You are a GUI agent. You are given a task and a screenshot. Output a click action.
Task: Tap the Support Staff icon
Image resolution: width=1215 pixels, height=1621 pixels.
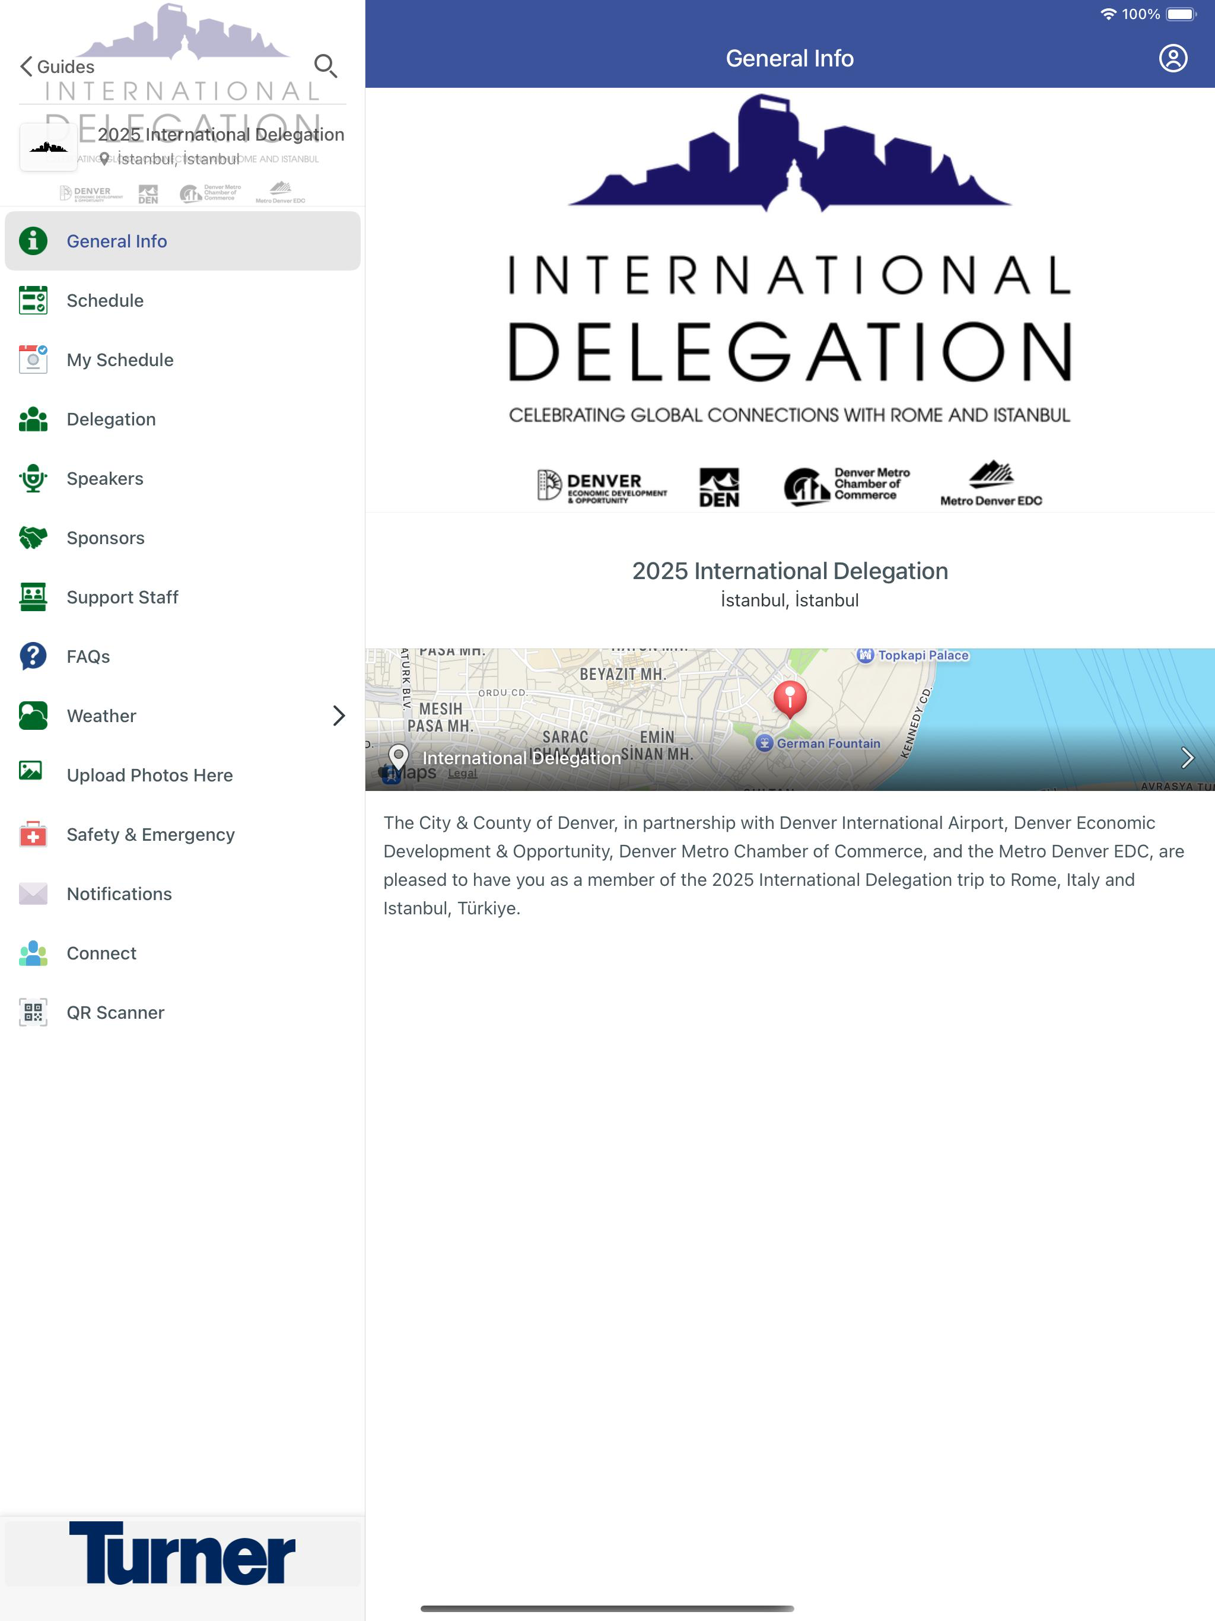(x=33, y=597)
